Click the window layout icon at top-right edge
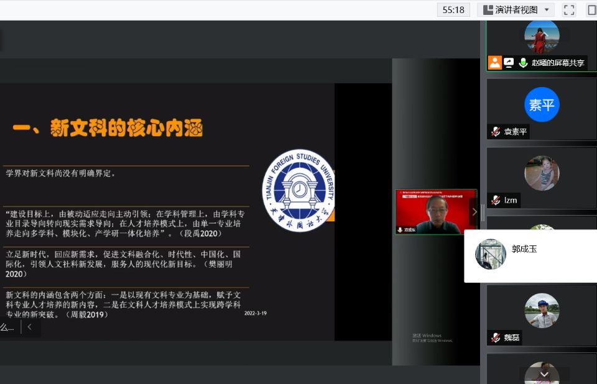The width and height of the screenshot is (597, 384). click(591, 9)
